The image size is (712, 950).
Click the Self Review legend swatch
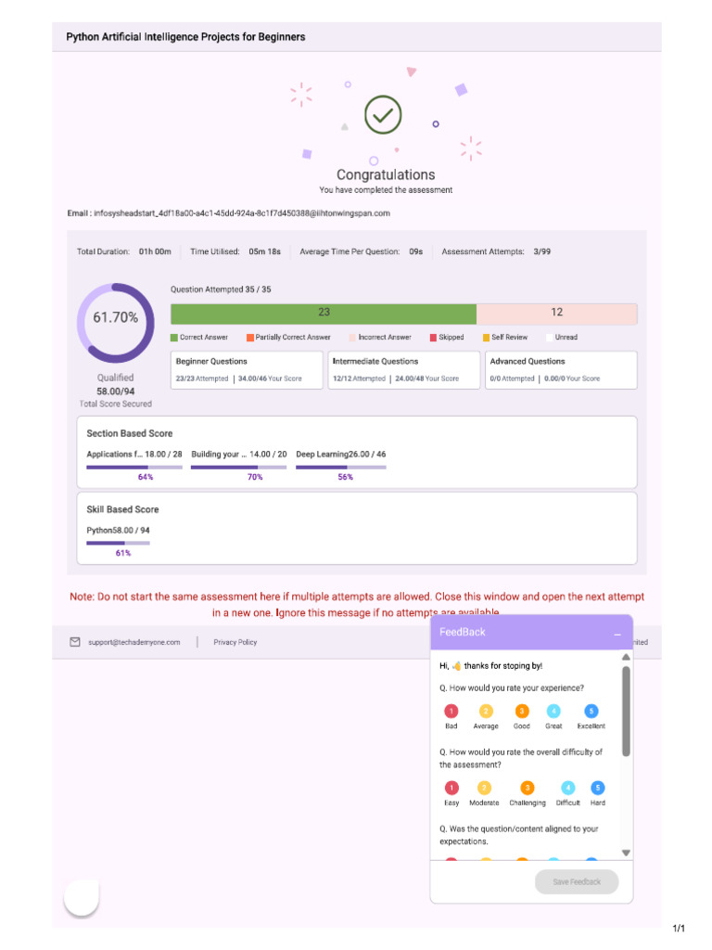(486, 338)
